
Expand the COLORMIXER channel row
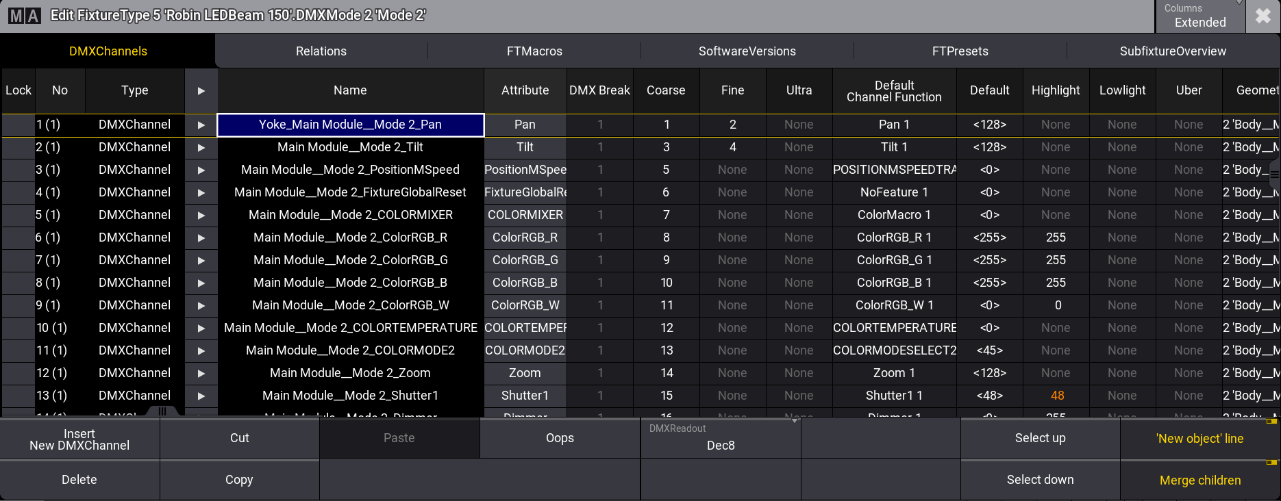201,215
